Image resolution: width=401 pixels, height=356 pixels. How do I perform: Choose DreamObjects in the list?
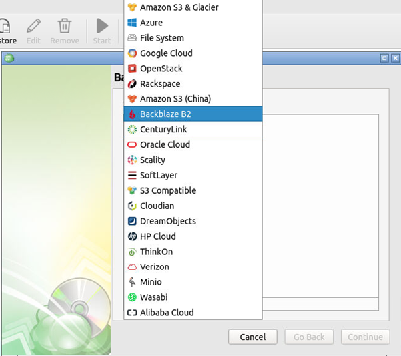193,221
